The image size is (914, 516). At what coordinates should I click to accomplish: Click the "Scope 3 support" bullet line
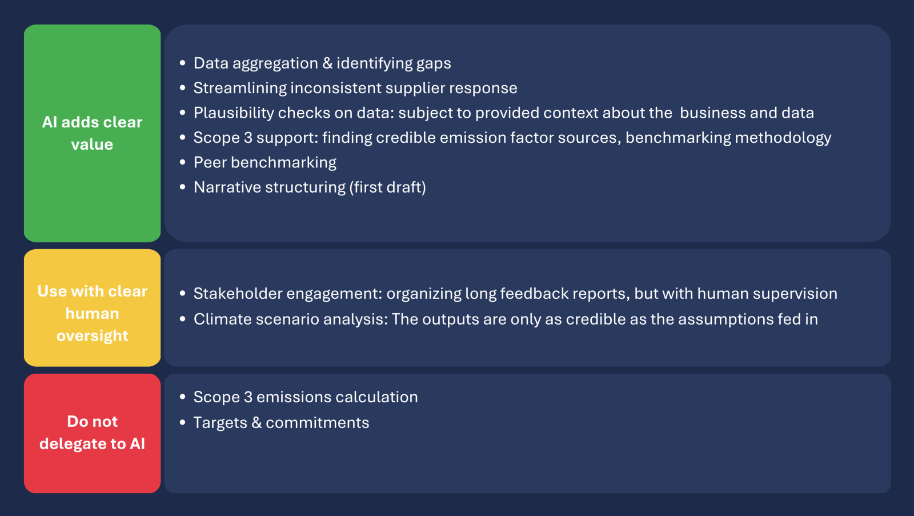[x=512, y=138]
